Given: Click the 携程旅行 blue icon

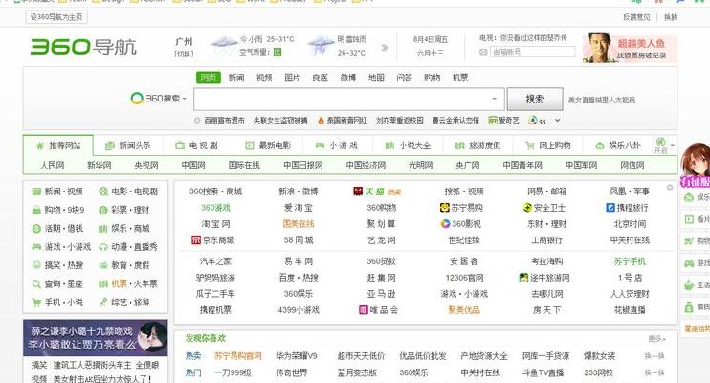Looking at the screenshot, I should point(610,208).
